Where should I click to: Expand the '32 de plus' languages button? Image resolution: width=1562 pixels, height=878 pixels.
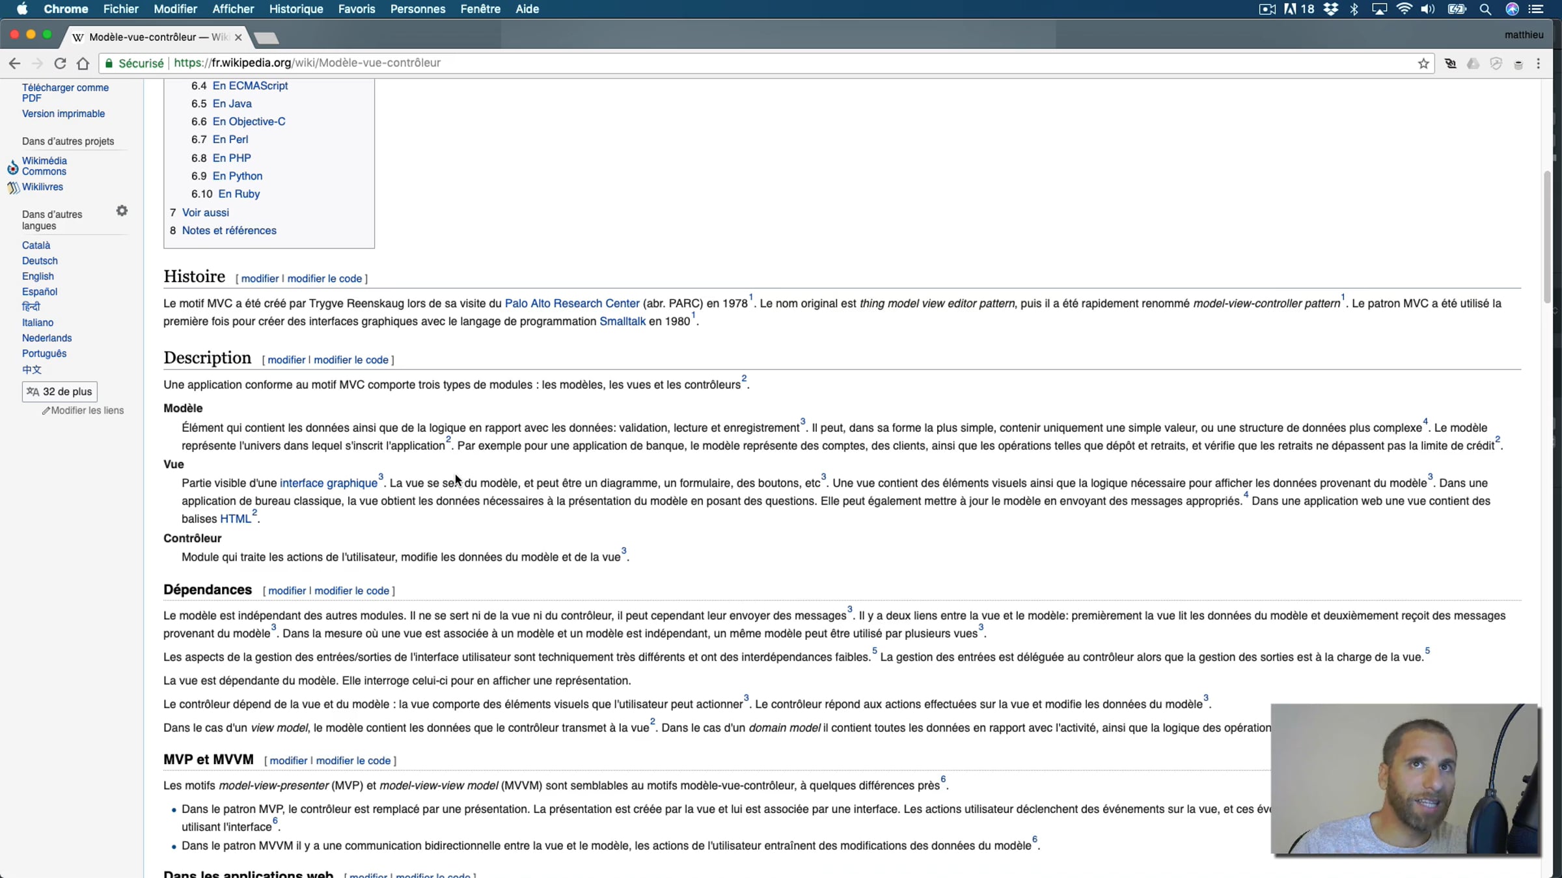(60, 392)
